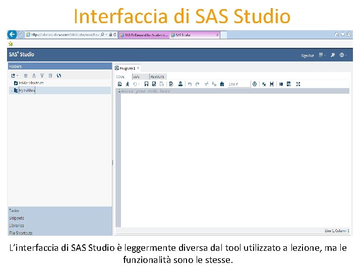
Task: Open the New item dropdown in Folders
Action: 15,76
